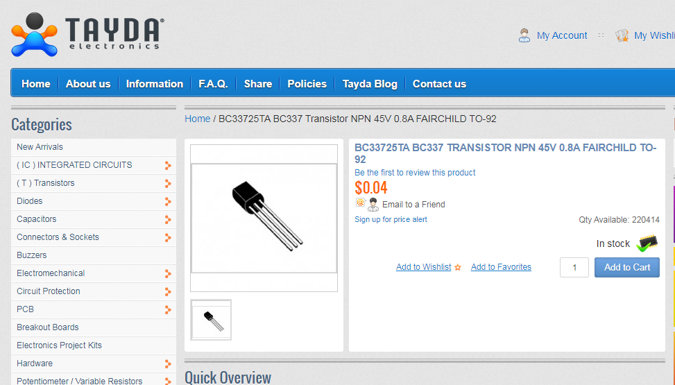Image resolution: width=675 pixels, height=385 pixels.
Task: Click the Qty Available: 220414 text
Action: pyautogui.click(x=619, y=220)
